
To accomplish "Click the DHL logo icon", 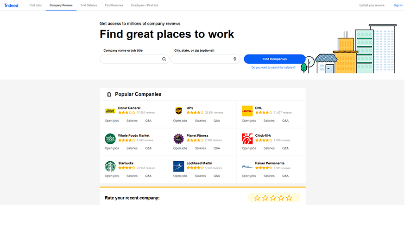I will pyautogui.click(x=247, y=111).
